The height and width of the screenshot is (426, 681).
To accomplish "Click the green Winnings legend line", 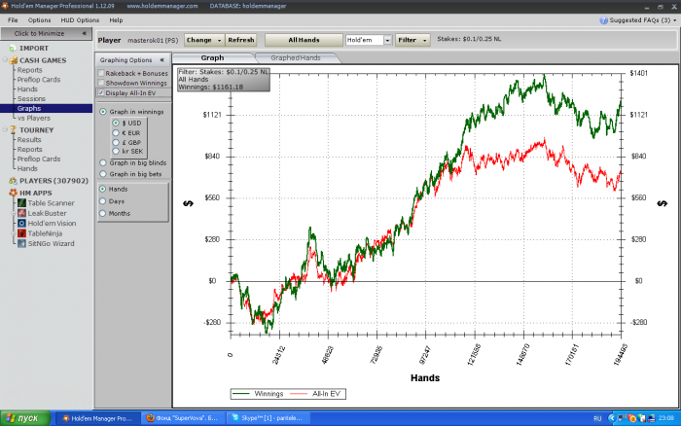I will (244, 394).
